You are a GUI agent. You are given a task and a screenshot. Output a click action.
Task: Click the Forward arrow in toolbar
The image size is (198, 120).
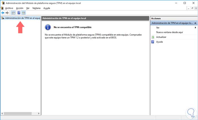point(7,13)
